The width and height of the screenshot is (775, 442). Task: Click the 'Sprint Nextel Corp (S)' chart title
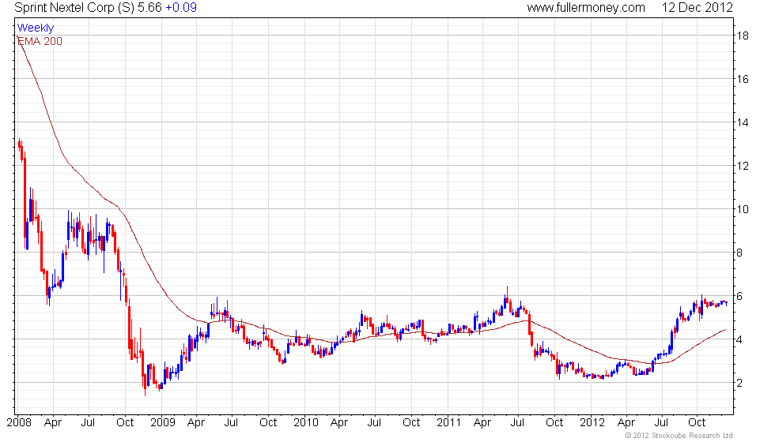coord(74,8)
